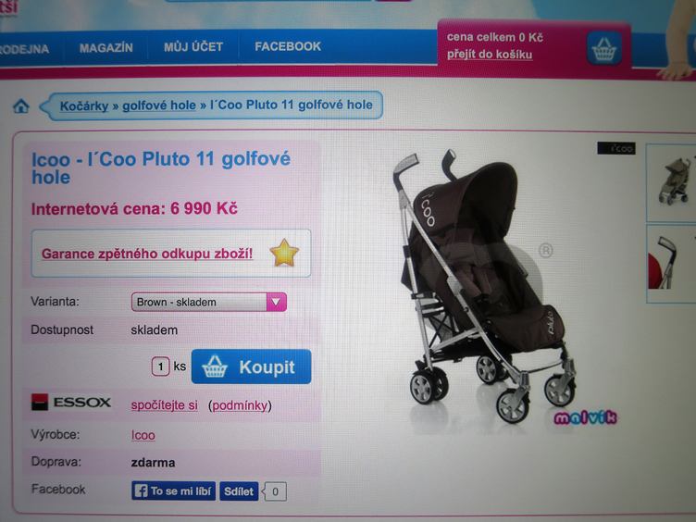Click the gold star guarantee icon
The image size is (696, 522).
tap(284, 253)
